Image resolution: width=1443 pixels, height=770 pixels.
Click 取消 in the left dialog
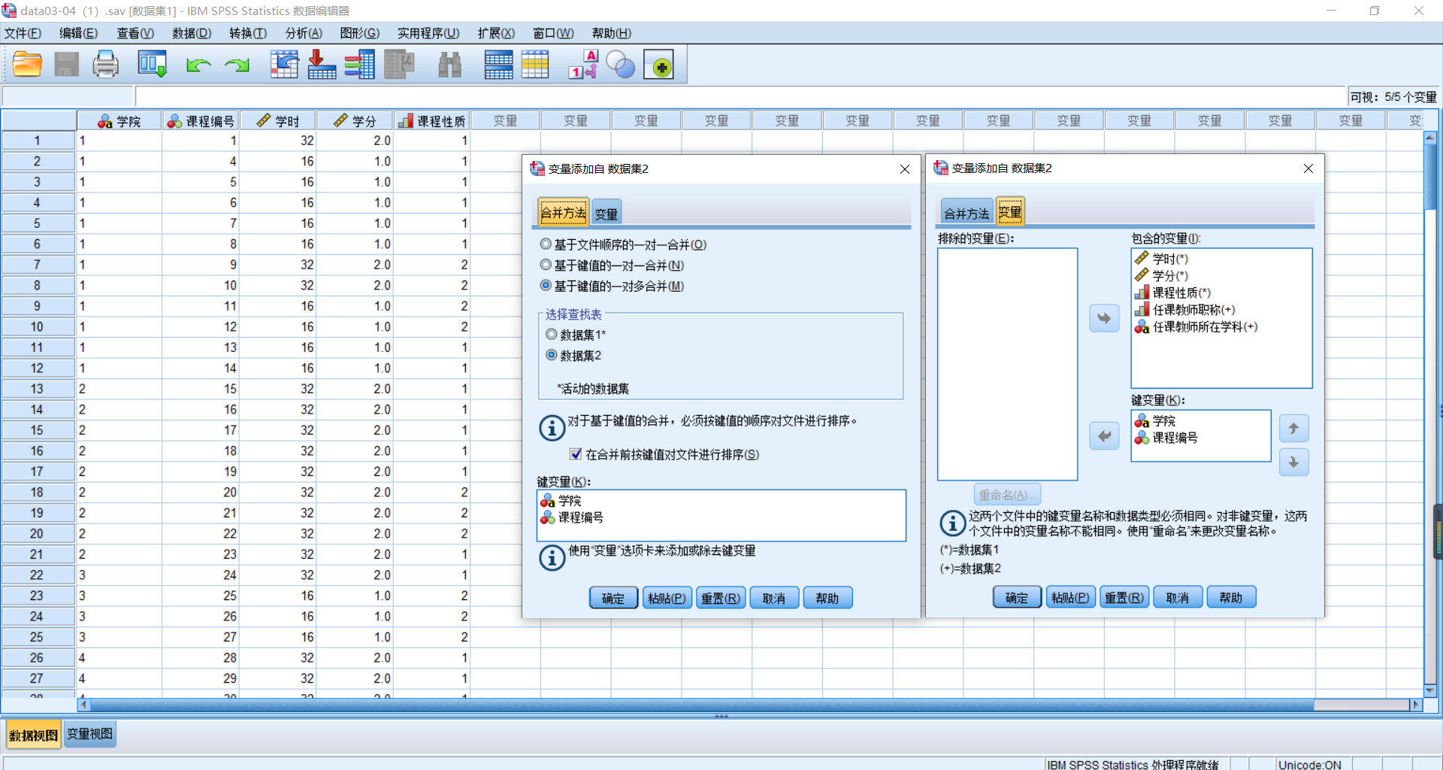pyautogui.click(x=773, y=598)
